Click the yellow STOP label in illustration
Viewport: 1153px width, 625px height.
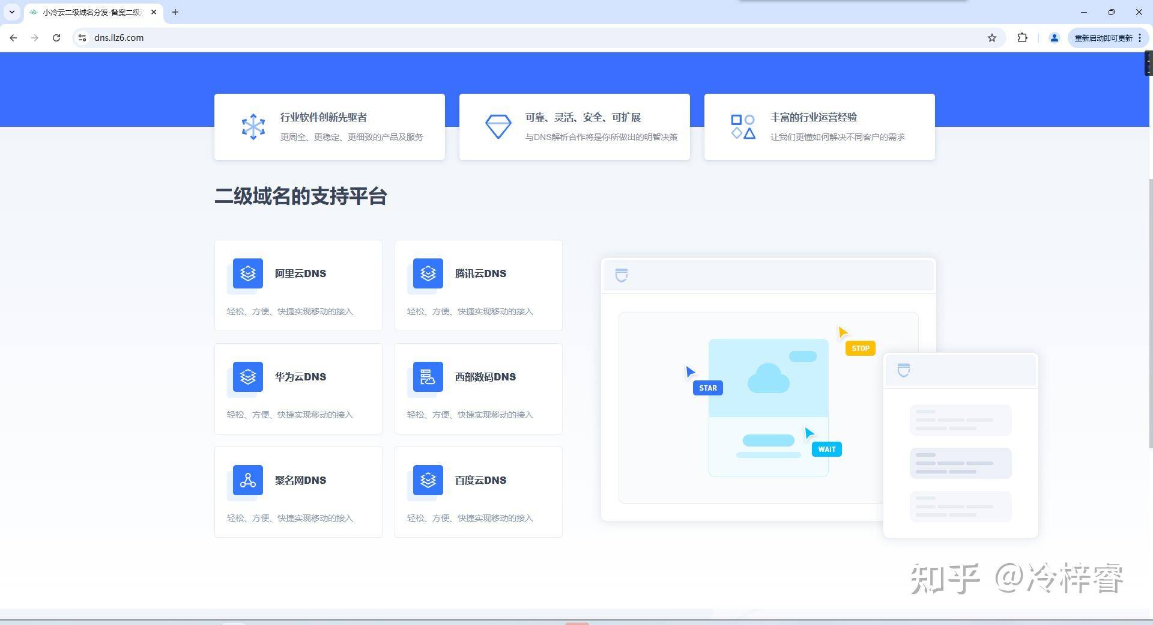coord(860,348)
